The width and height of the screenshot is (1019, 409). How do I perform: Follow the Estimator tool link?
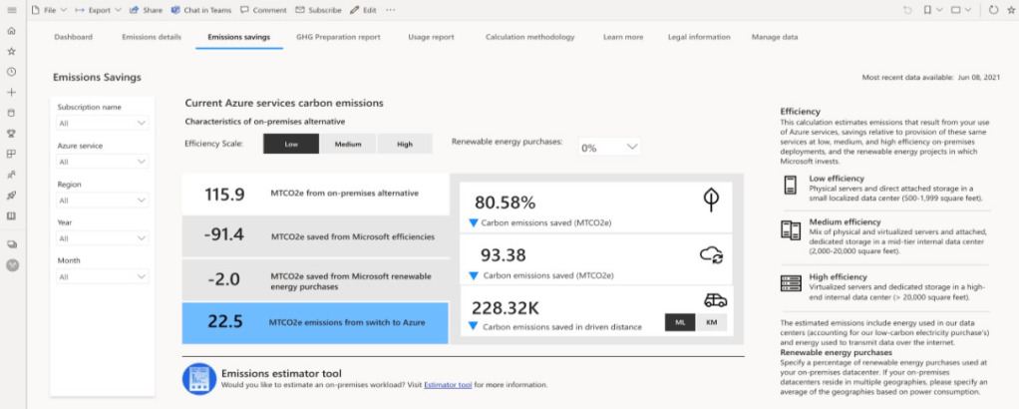(449, 384)
